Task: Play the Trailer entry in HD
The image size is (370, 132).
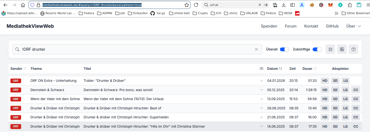Action: 325,81
